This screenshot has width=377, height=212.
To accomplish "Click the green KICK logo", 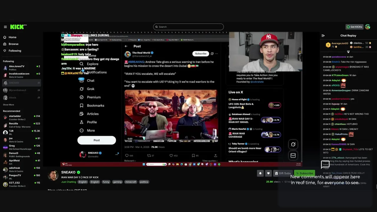I will click(x=18, y=27).
